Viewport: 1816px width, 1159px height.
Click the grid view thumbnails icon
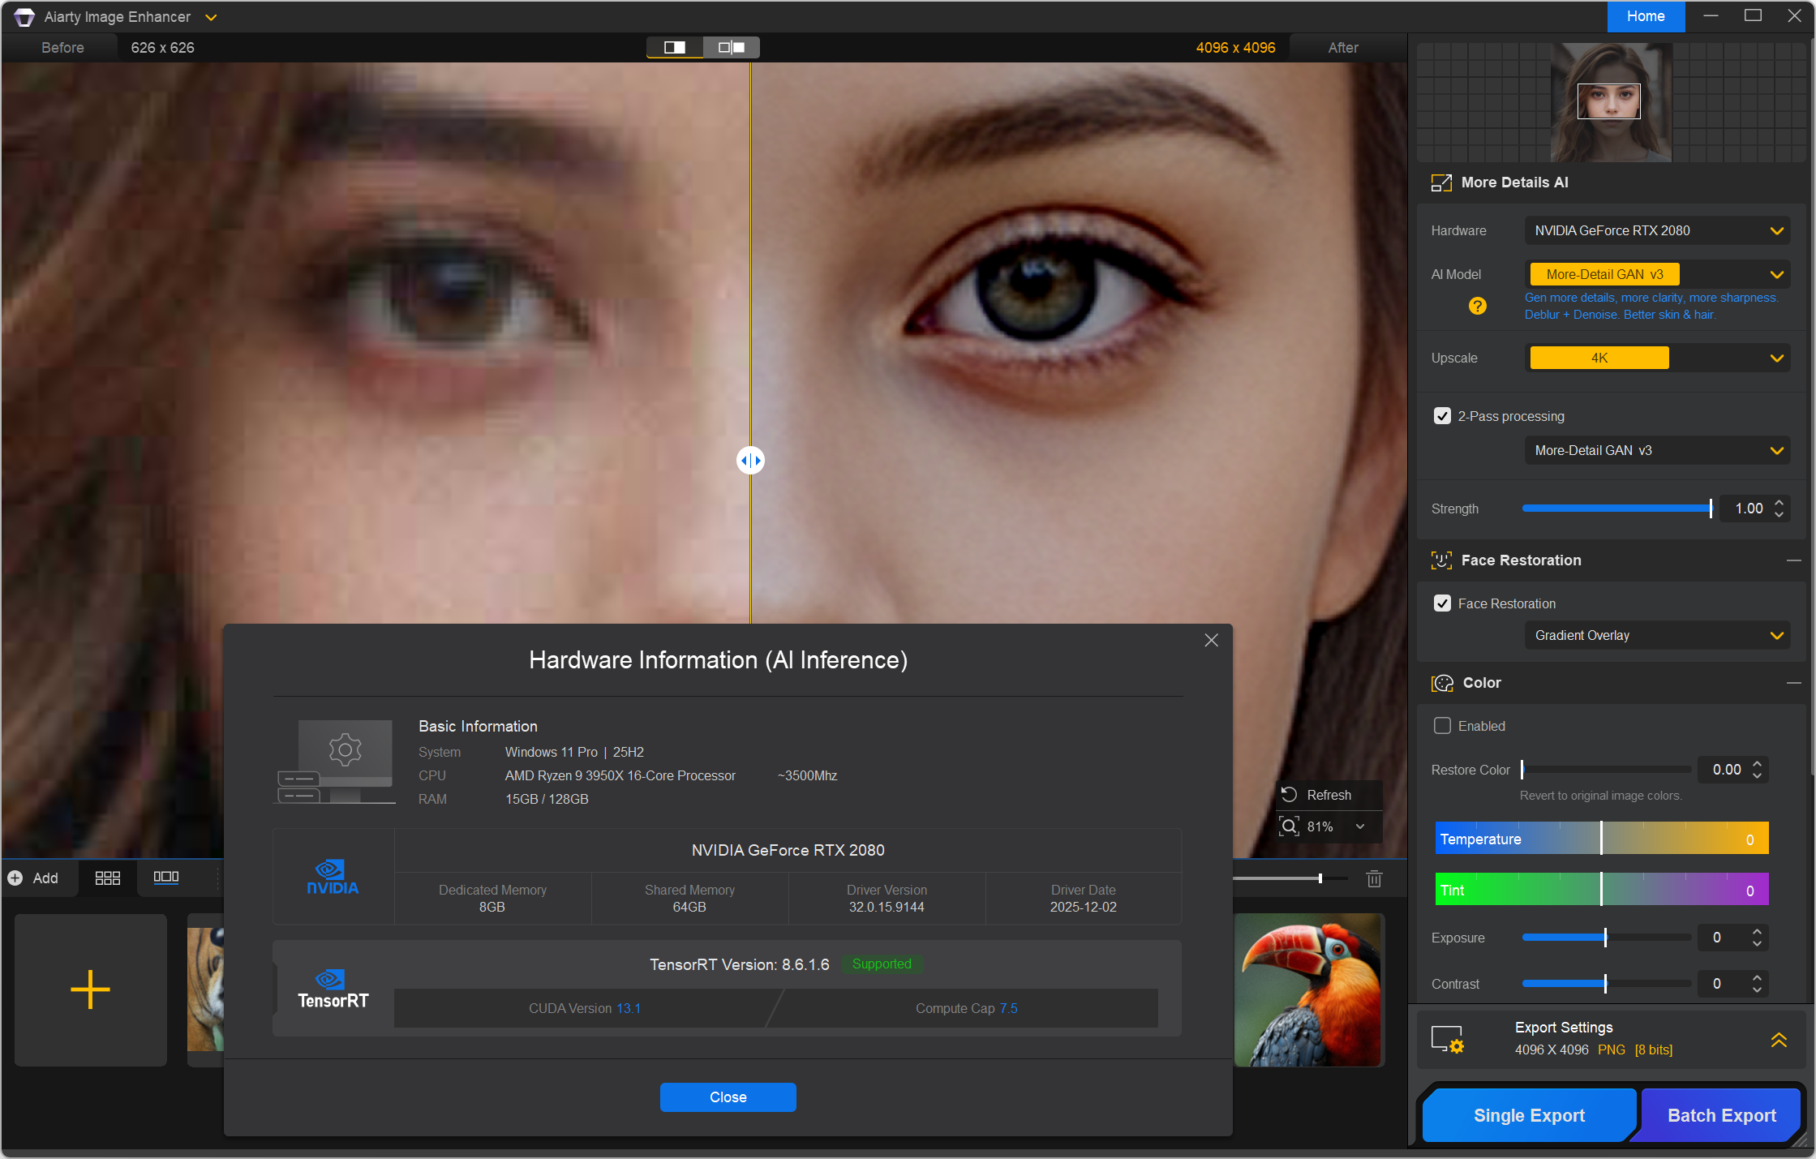pos(107,878)
